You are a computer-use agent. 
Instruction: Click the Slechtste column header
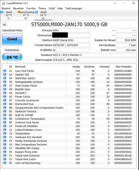88,67
